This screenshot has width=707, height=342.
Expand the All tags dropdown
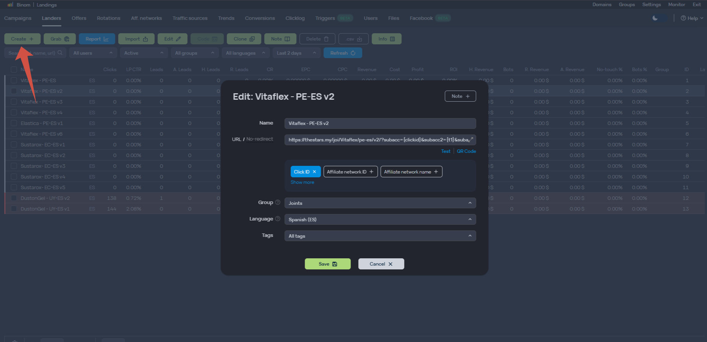pyautogui.click(x=380, y=236)
